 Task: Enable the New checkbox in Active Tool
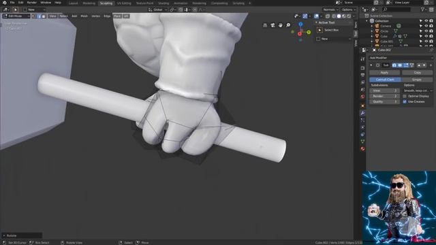click(318, 39)
